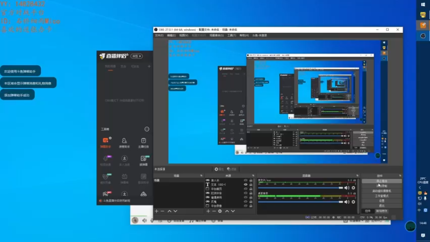
Task: Open the notification center on the taskbar
Action: point(423,236)
